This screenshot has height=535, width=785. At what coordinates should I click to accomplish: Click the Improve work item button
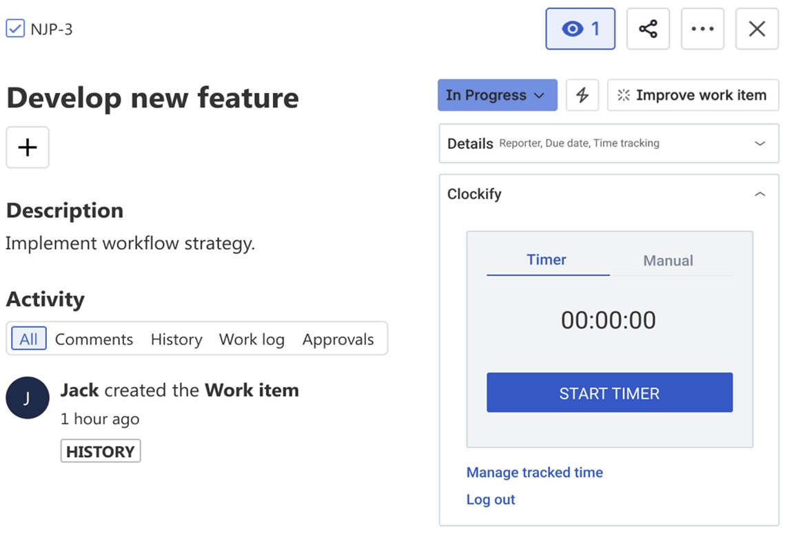coord(693,95)
